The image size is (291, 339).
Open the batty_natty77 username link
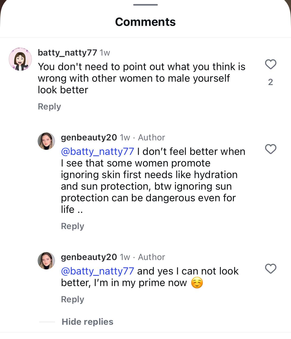(x=67, y=53)
